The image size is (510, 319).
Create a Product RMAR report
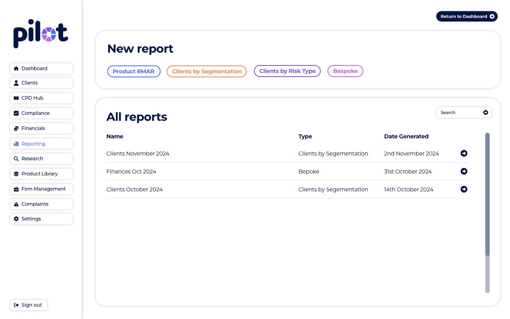[134, 71]
